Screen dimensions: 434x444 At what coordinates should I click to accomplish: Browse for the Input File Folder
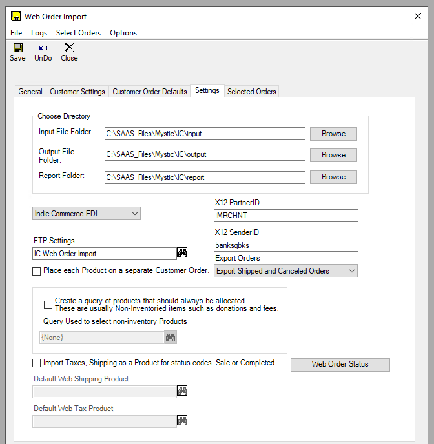333,134
